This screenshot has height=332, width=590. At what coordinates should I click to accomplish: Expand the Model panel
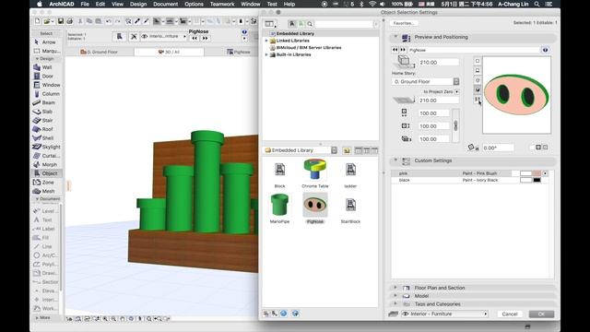(395, 296)
